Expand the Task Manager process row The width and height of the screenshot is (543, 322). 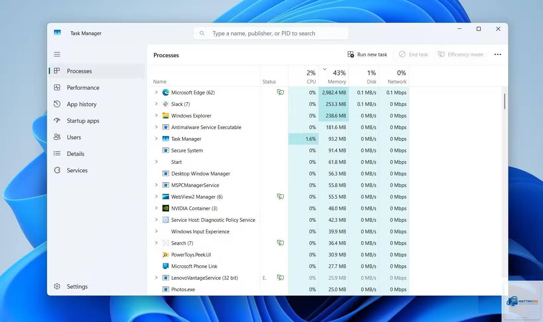tap(156, 139)
